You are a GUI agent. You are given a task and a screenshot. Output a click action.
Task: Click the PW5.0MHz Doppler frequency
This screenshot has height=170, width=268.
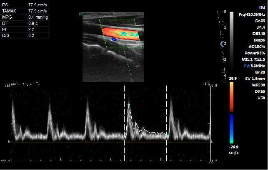(x=255, y=66)
